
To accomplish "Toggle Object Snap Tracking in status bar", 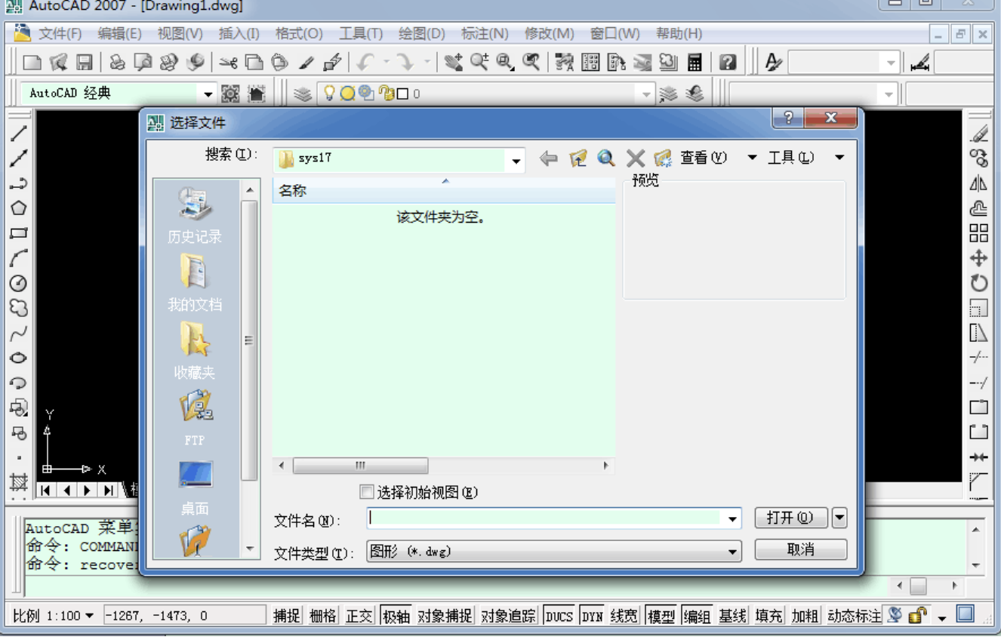I will tap(508, 616).
